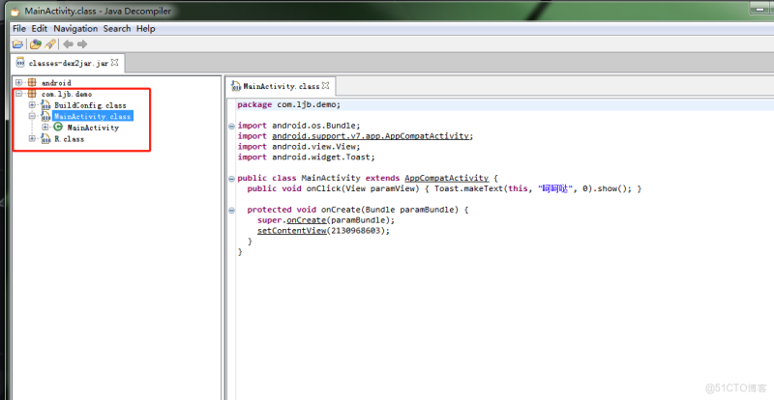Screen dimensions: 774x400
Task: Click the BuildConfig.class file icon
Action: click(45, 105)
